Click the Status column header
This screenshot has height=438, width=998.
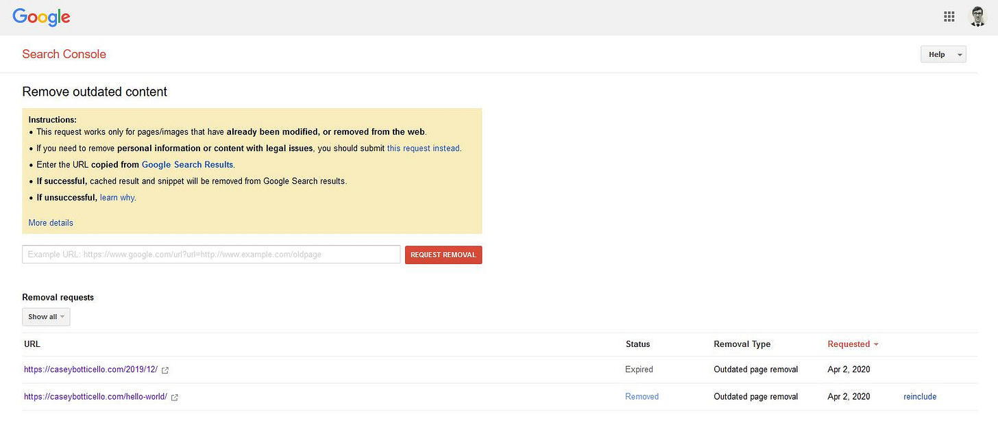[637, 344]
